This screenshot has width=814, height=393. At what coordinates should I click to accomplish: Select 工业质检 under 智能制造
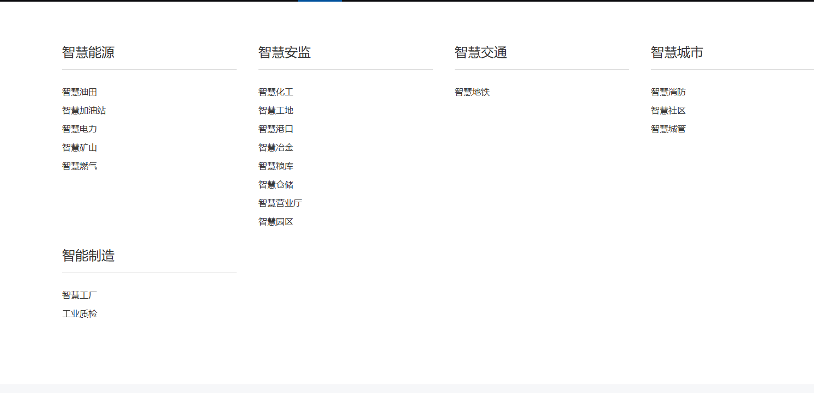[80, 314]
